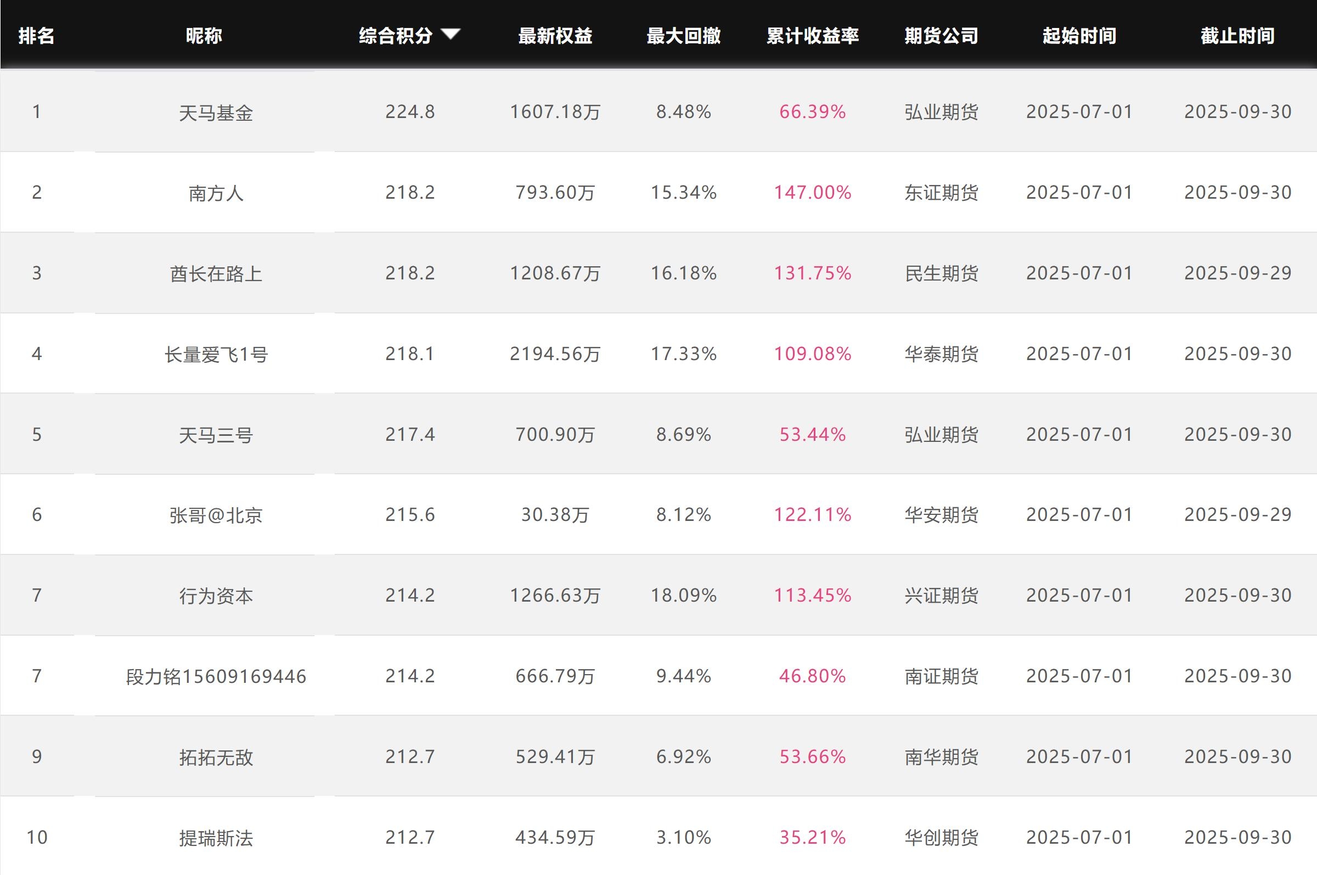Open 段力铭15609169446 entry
1317x875 pixels.
[216, 676]
